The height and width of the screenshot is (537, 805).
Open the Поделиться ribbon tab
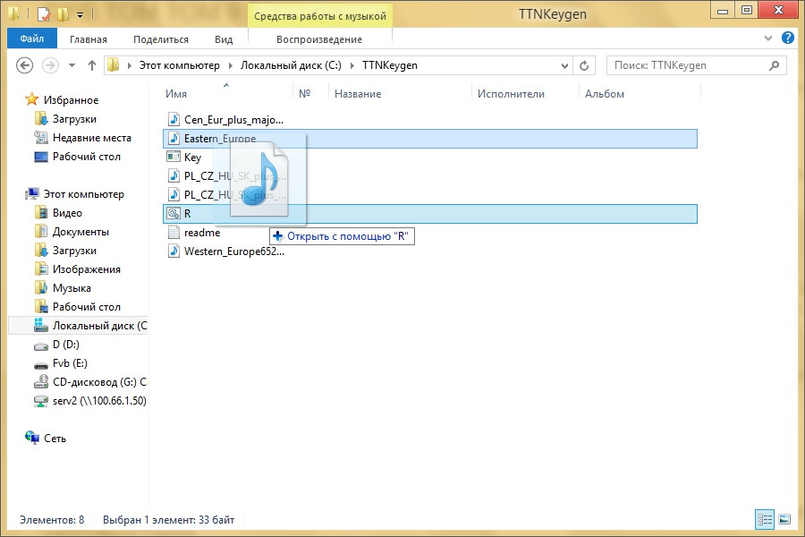(161, 39)
